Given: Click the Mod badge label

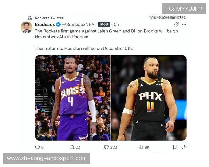Looking at the screenshot, I should [x=104, y=24].
